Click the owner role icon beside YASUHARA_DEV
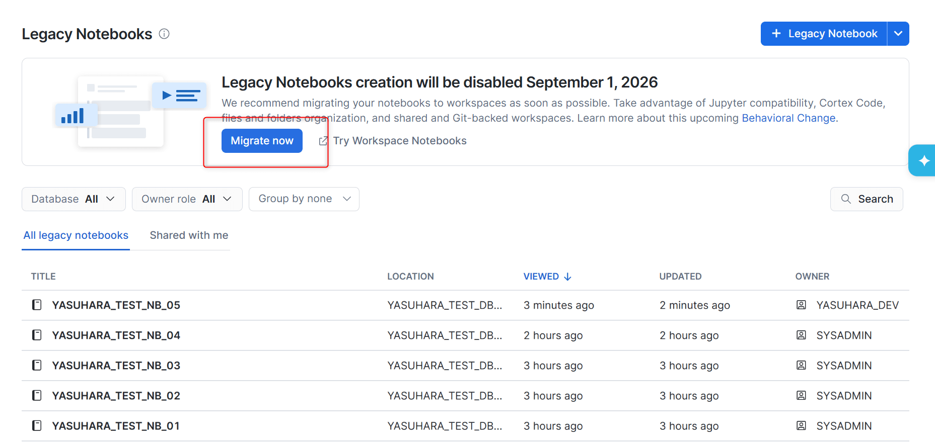 (x=801, y=305)
